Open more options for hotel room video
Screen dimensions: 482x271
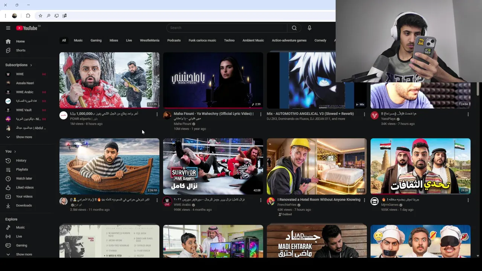364,200
